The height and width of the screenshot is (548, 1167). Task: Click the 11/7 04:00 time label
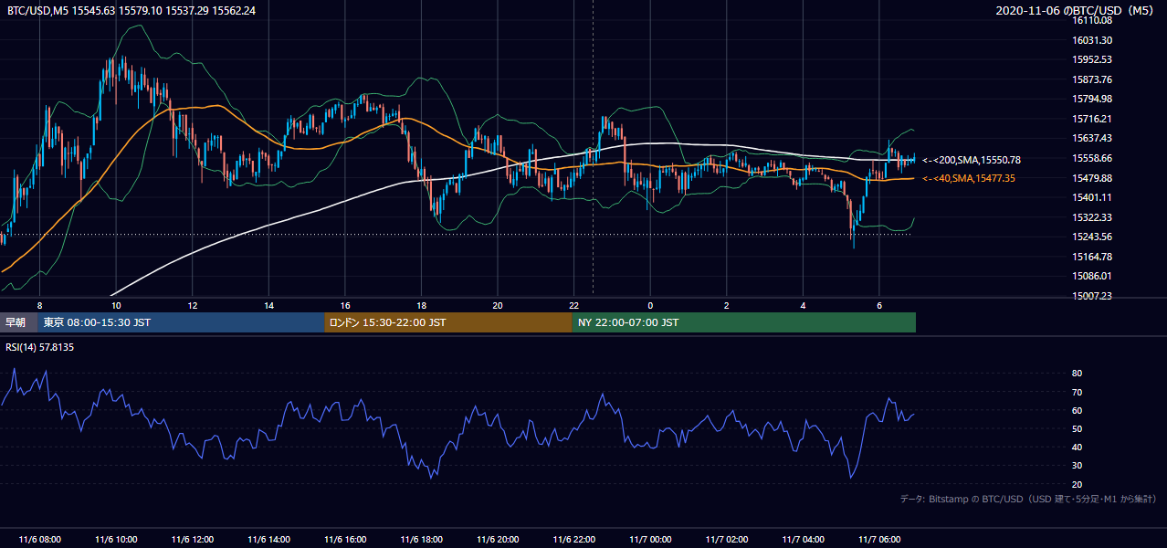(x=803, y=540)
